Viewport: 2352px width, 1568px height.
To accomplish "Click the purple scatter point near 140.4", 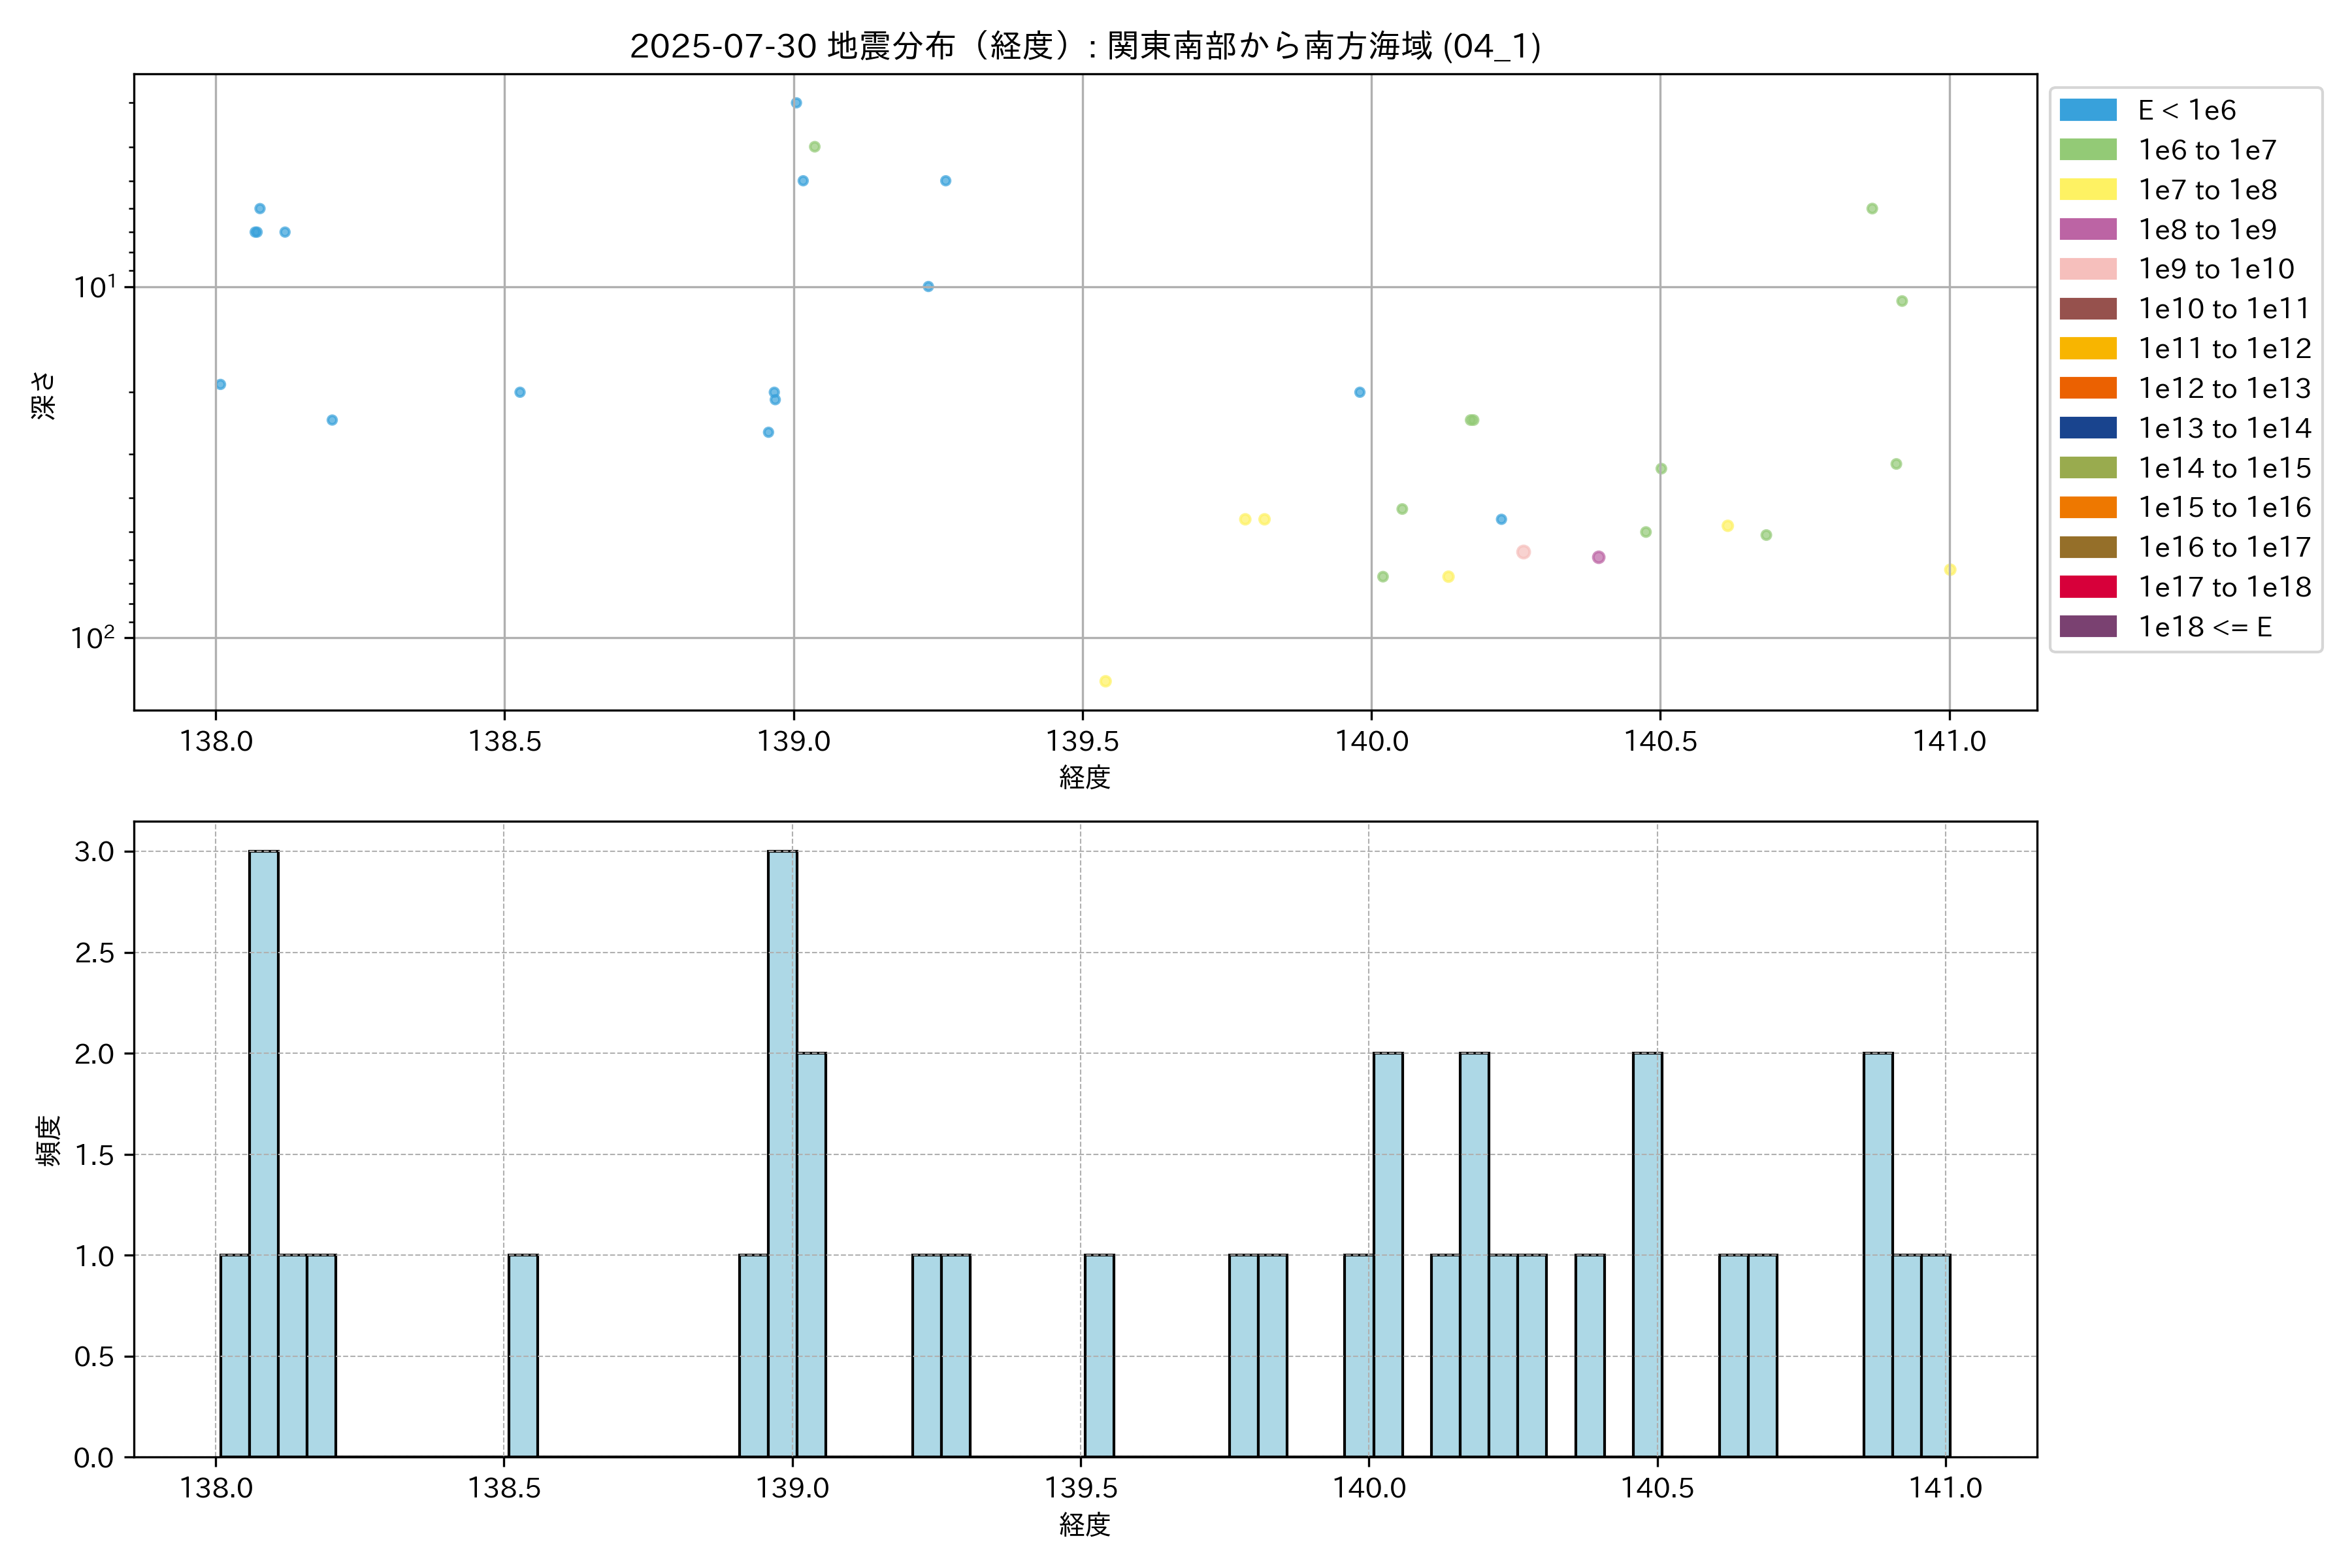I will [x=1598, y=557].
